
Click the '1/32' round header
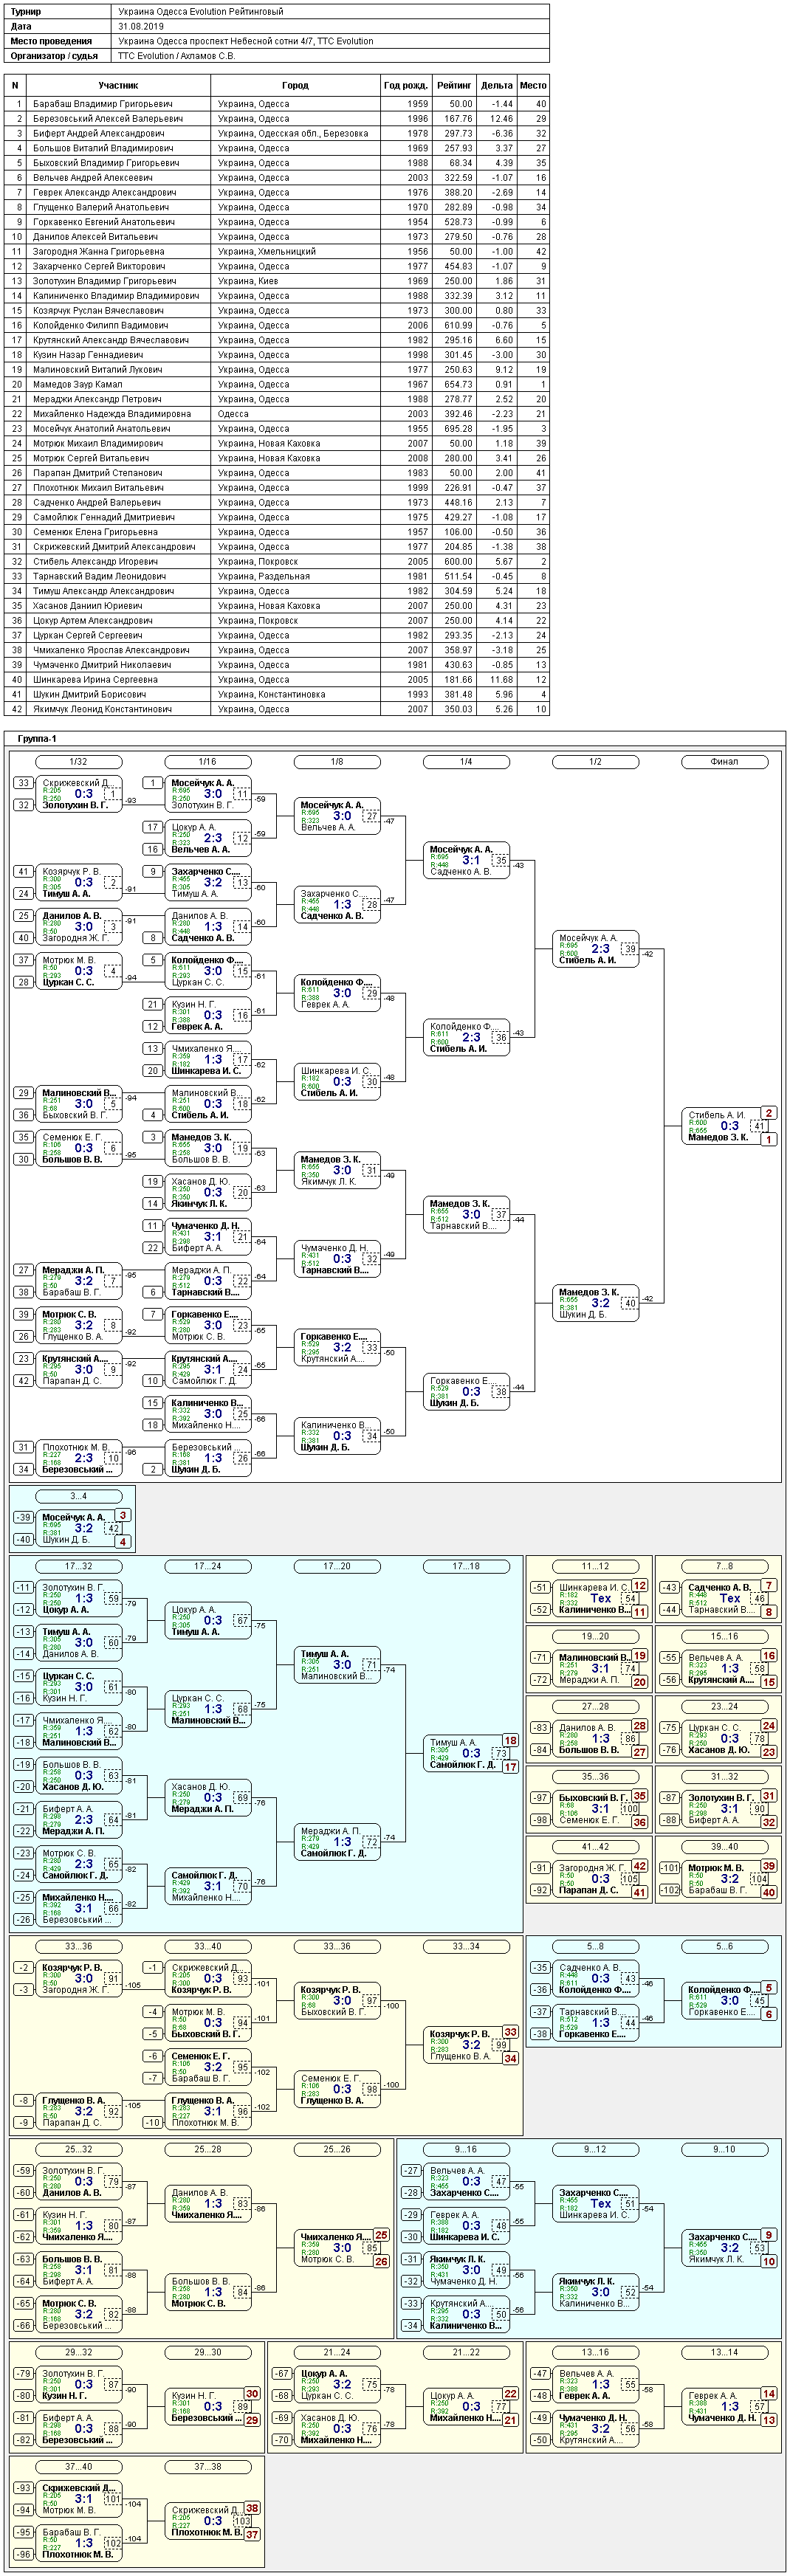click(x=78, y=762)
